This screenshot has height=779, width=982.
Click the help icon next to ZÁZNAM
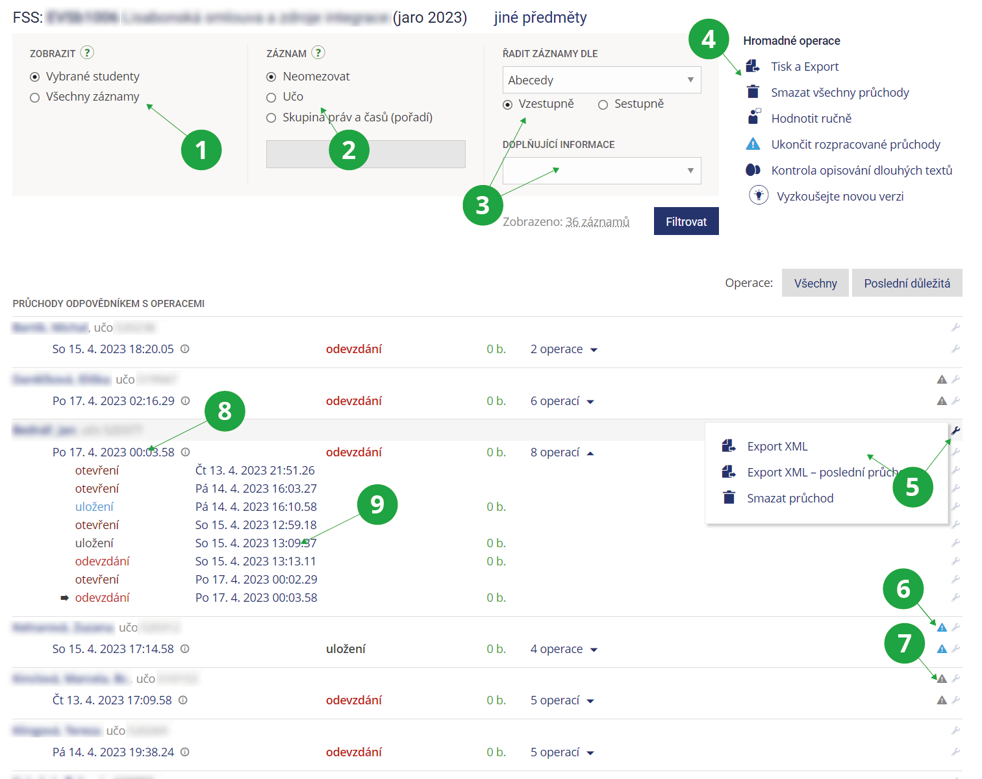pos(318,53)
